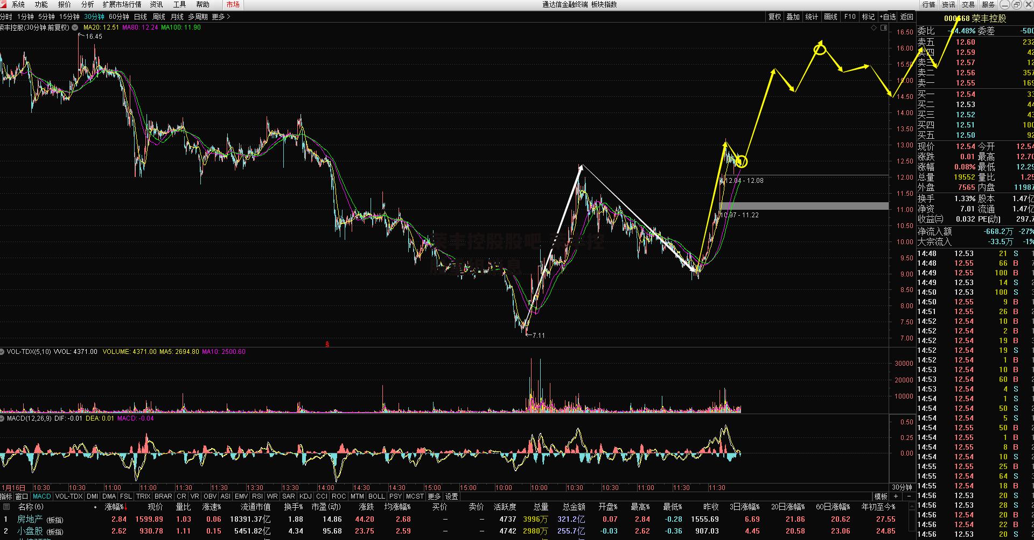This screenshot has width=1034, height=540.
Task: Click the grey price level bar at 11.00
Action: click(x=804, y=206)
